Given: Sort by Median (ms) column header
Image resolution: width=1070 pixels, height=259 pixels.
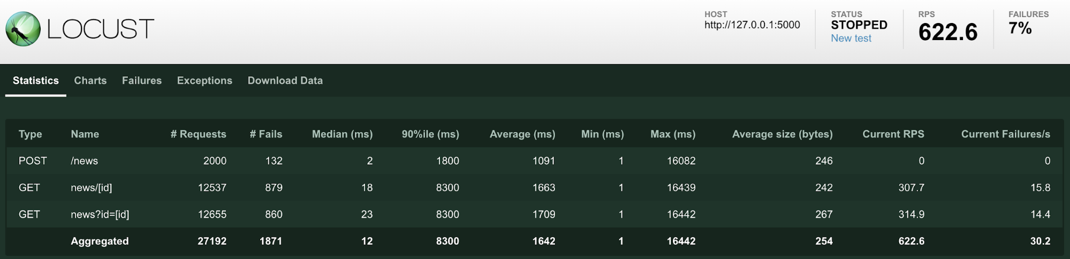Looking at the screenshot, I should tap(342, 134).
